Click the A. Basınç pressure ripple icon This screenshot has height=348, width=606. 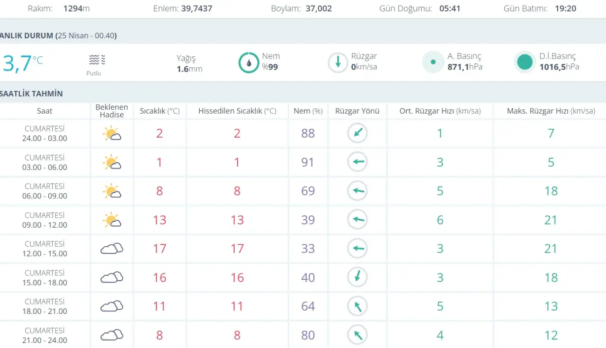pos(433,62)
